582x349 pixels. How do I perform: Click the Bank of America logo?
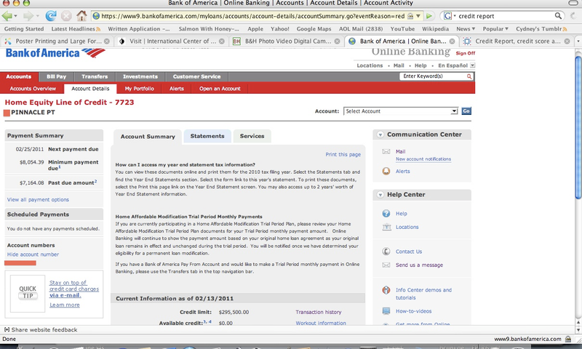click(x=55, y=53)
